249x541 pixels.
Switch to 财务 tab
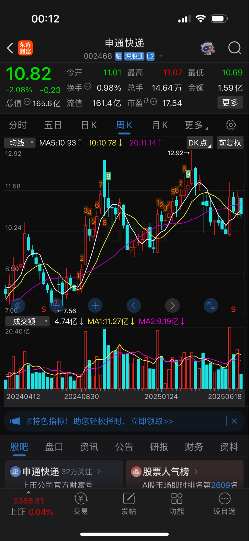194,447
